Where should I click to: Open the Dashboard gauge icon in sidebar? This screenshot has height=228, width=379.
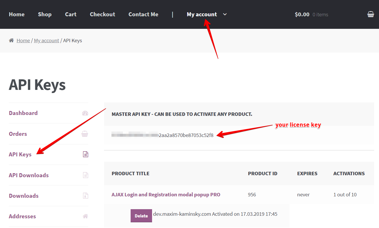[85, 113]
